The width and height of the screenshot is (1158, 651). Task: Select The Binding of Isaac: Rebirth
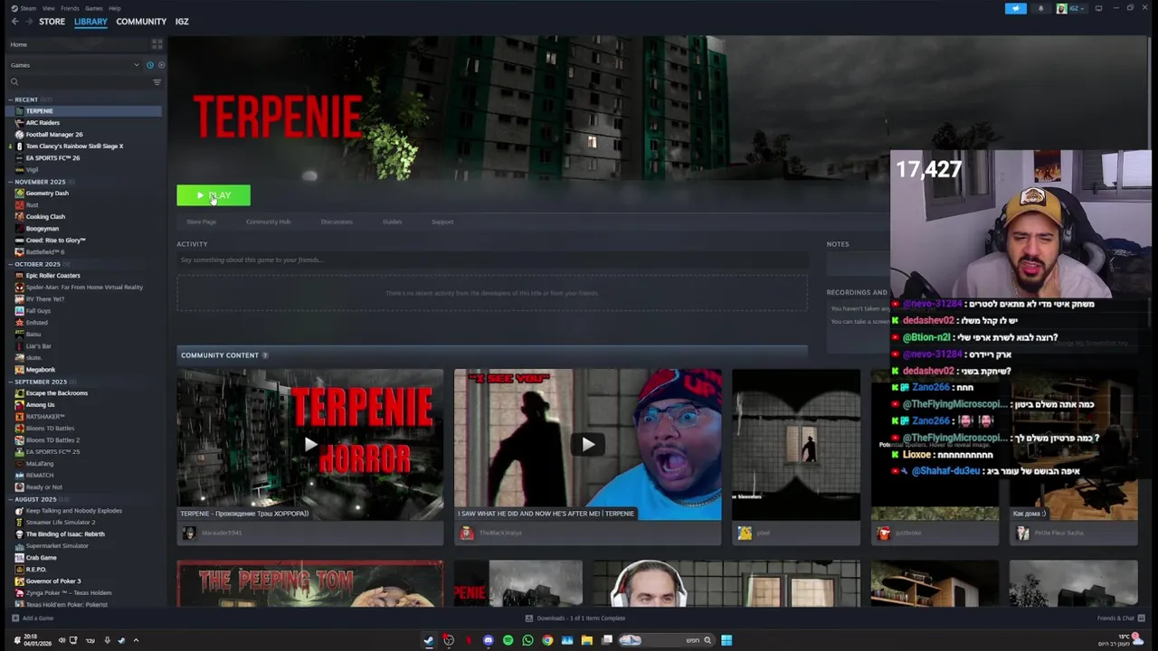tap(65, 534)
